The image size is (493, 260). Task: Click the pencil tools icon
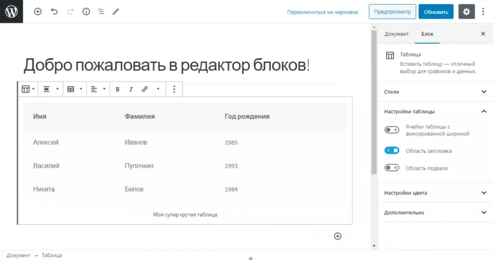[x=116, y=12]
